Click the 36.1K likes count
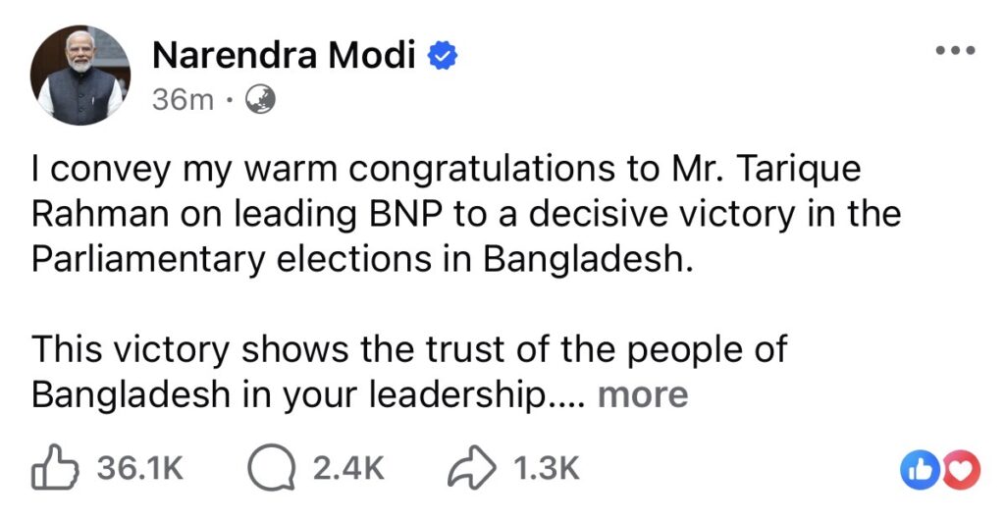This screenshot has width=1005, height=521. 139,469
